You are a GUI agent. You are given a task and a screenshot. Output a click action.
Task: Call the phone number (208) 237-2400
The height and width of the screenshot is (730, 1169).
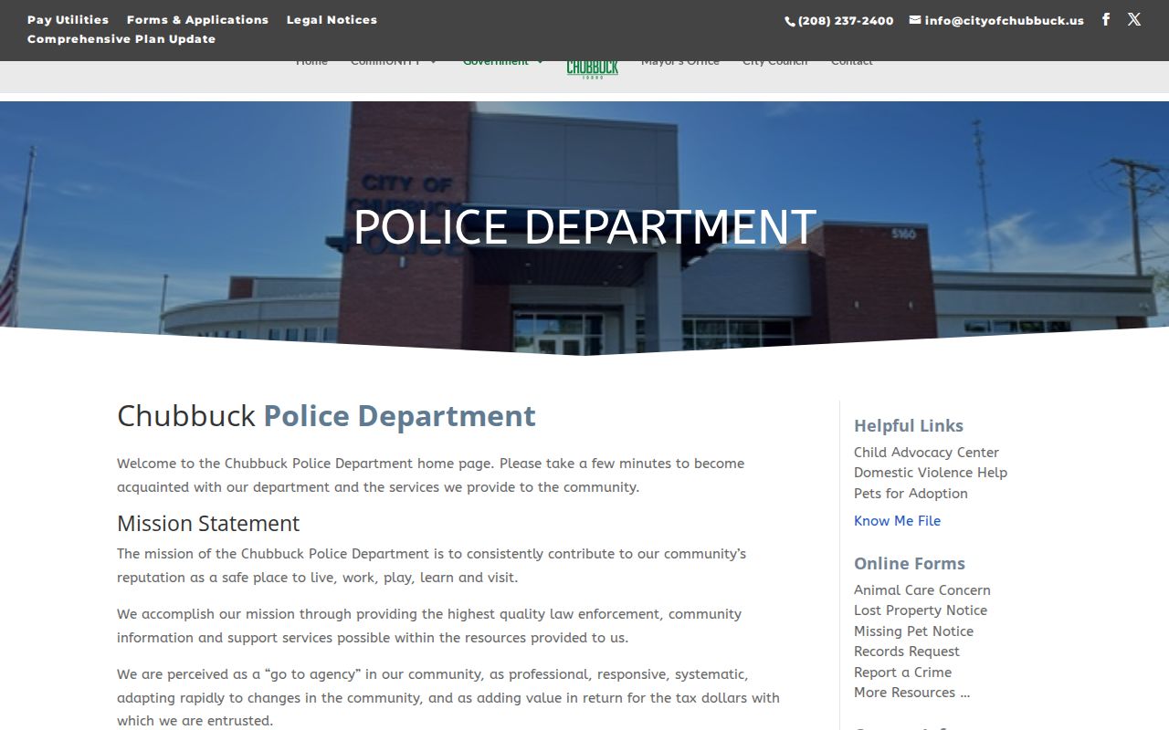click(x=846, y=20)
